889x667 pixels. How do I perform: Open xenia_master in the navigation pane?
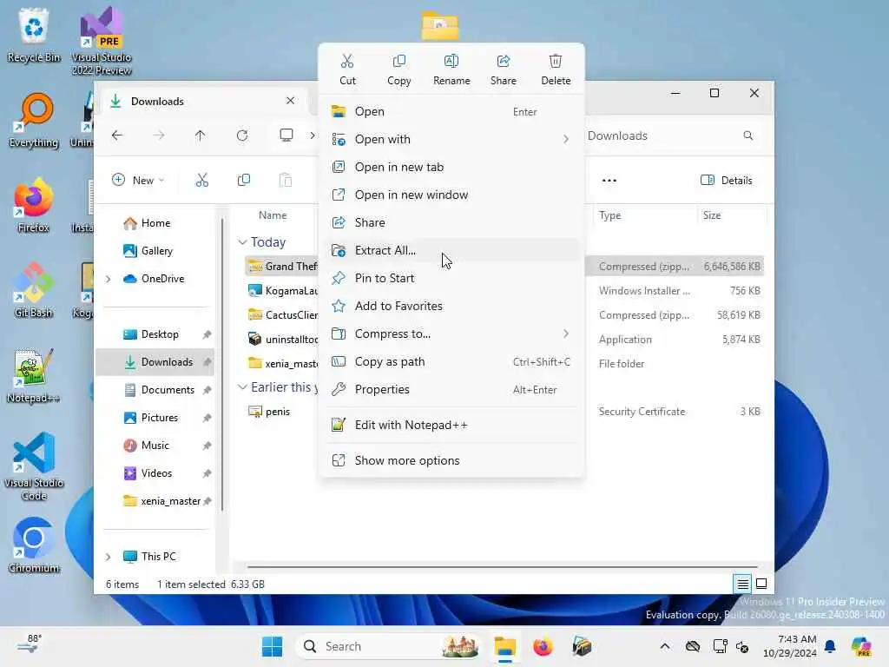tap(155, 501)
